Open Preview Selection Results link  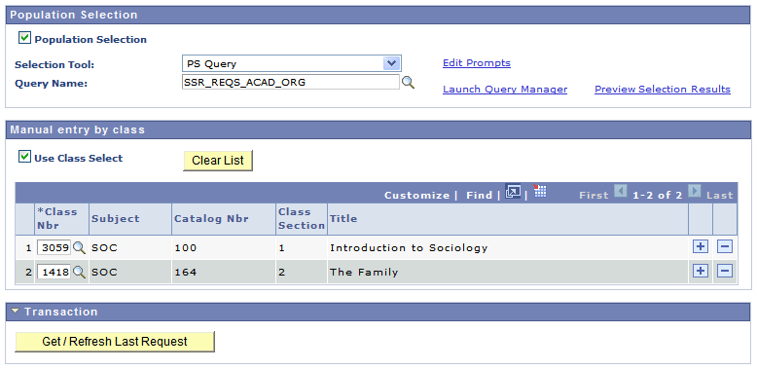663,89
